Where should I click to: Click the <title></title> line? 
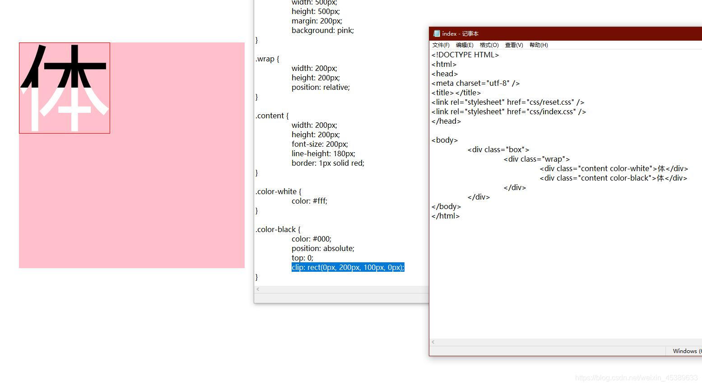point(456,93)
